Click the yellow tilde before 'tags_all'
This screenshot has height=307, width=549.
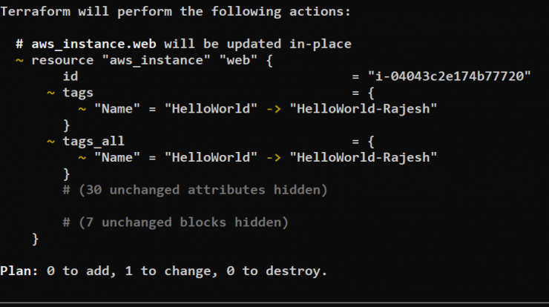[50, 141]
